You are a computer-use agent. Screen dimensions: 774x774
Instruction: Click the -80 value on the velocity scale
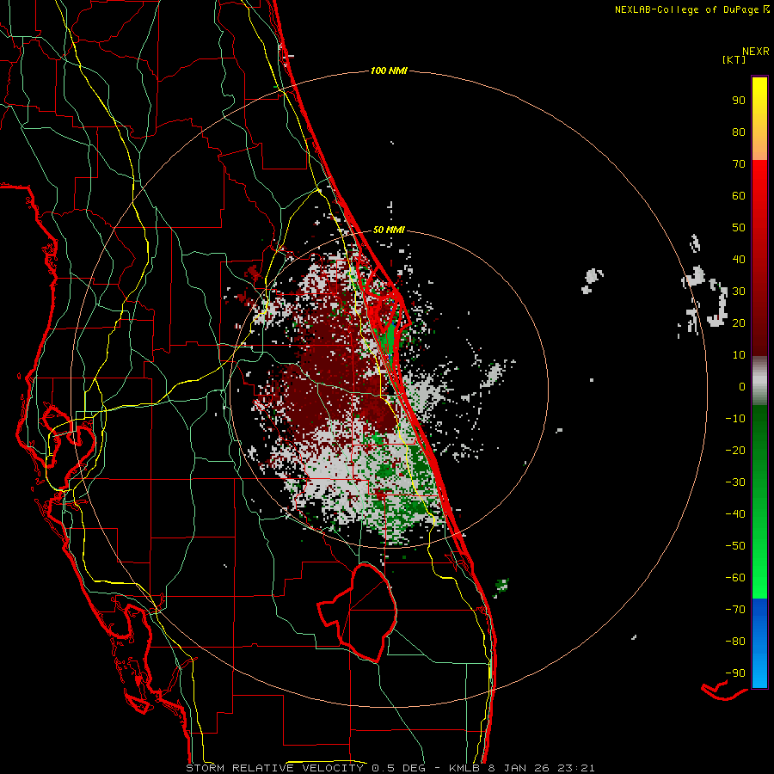click(735, 642)
